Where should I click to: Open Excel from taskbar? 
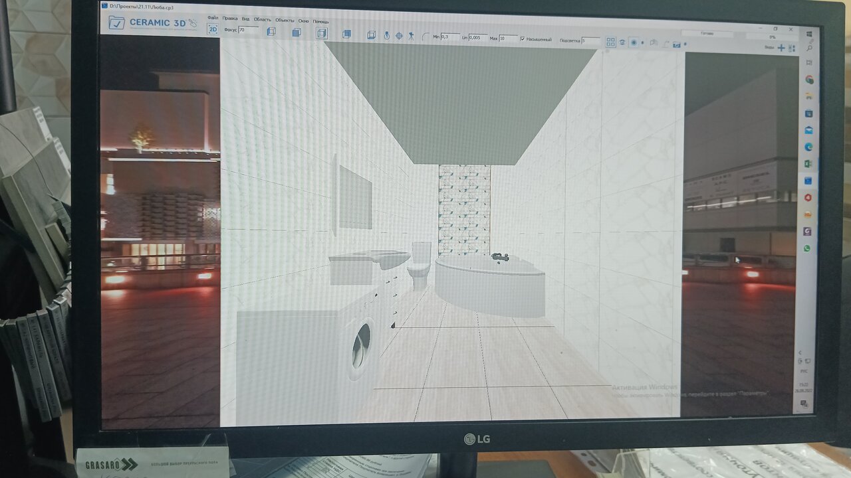(809, 163)
